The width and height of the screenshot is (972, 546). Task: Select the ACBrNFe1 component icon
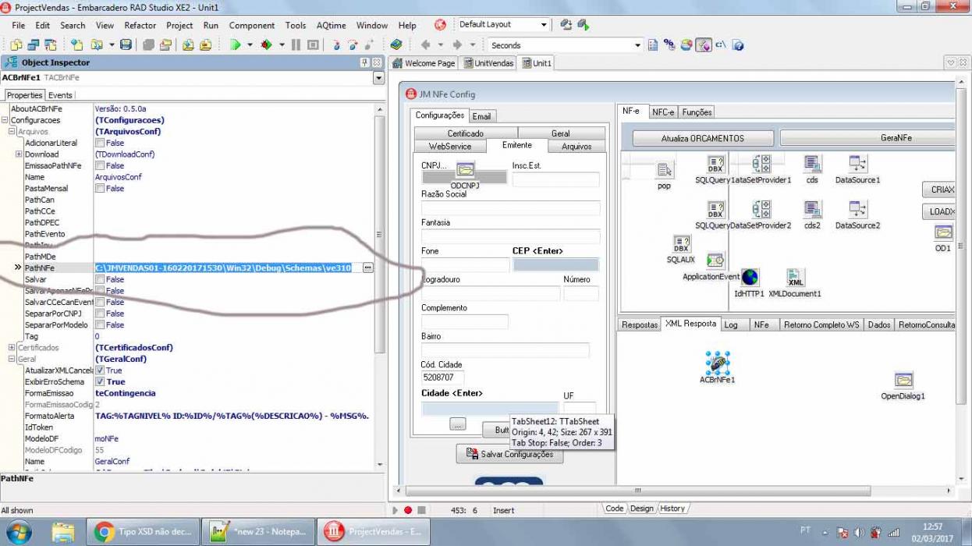pos(717,362)
